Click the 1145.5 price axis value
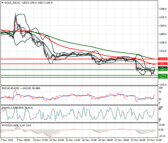This screenshot has width=168, height=143. pos(163,85)
